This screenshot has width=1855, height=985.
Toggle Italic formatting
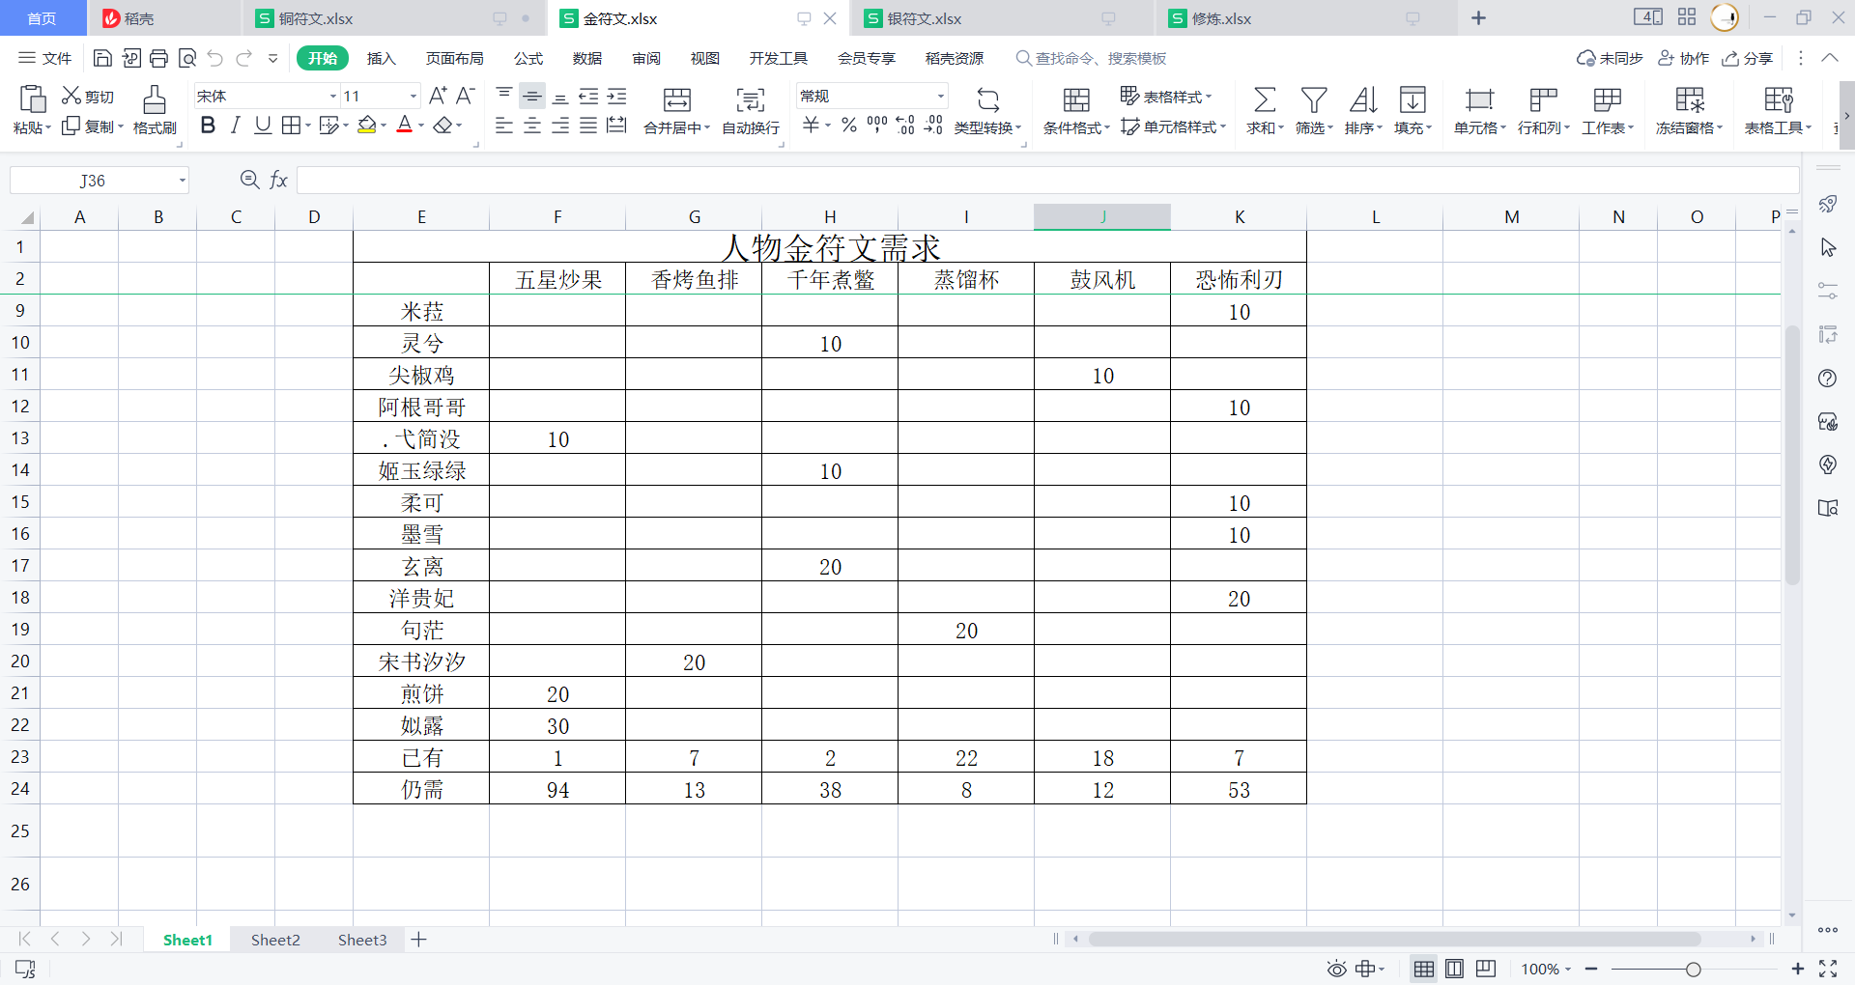235,126
